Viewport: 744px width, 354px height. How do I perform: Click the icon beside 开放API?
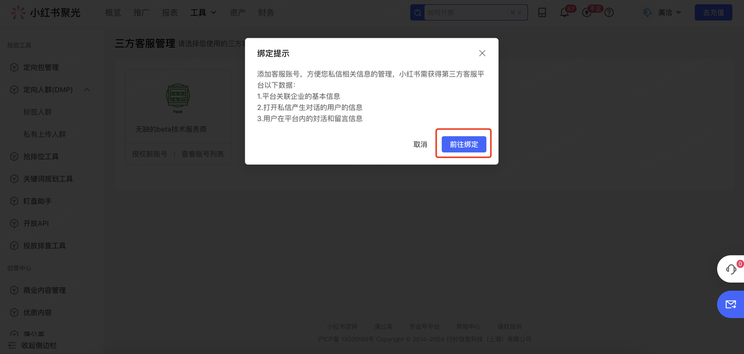[14, 223]
